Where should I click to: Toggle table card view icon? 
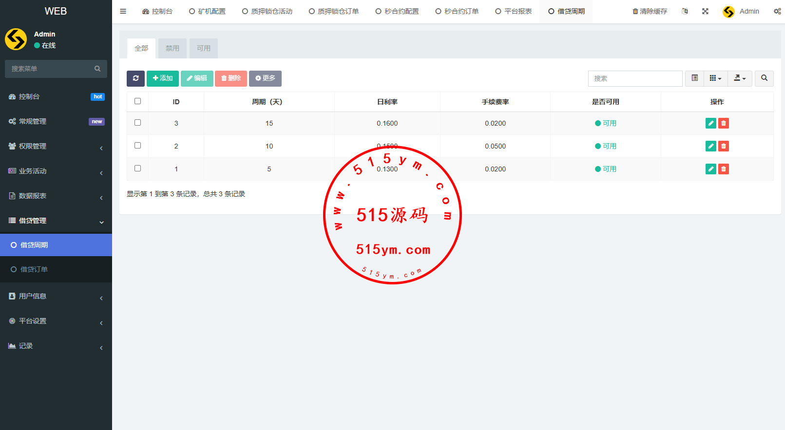[694, 78]
